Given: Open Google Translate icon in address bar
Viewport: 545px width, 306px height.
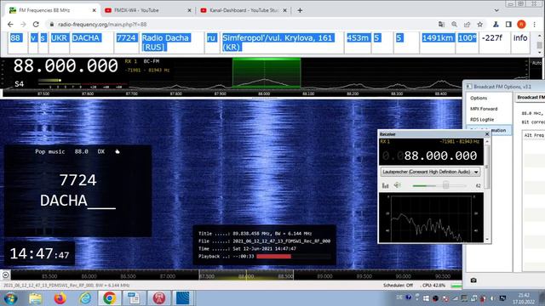Looking at the screenshot, I should (x=441, y=25).
